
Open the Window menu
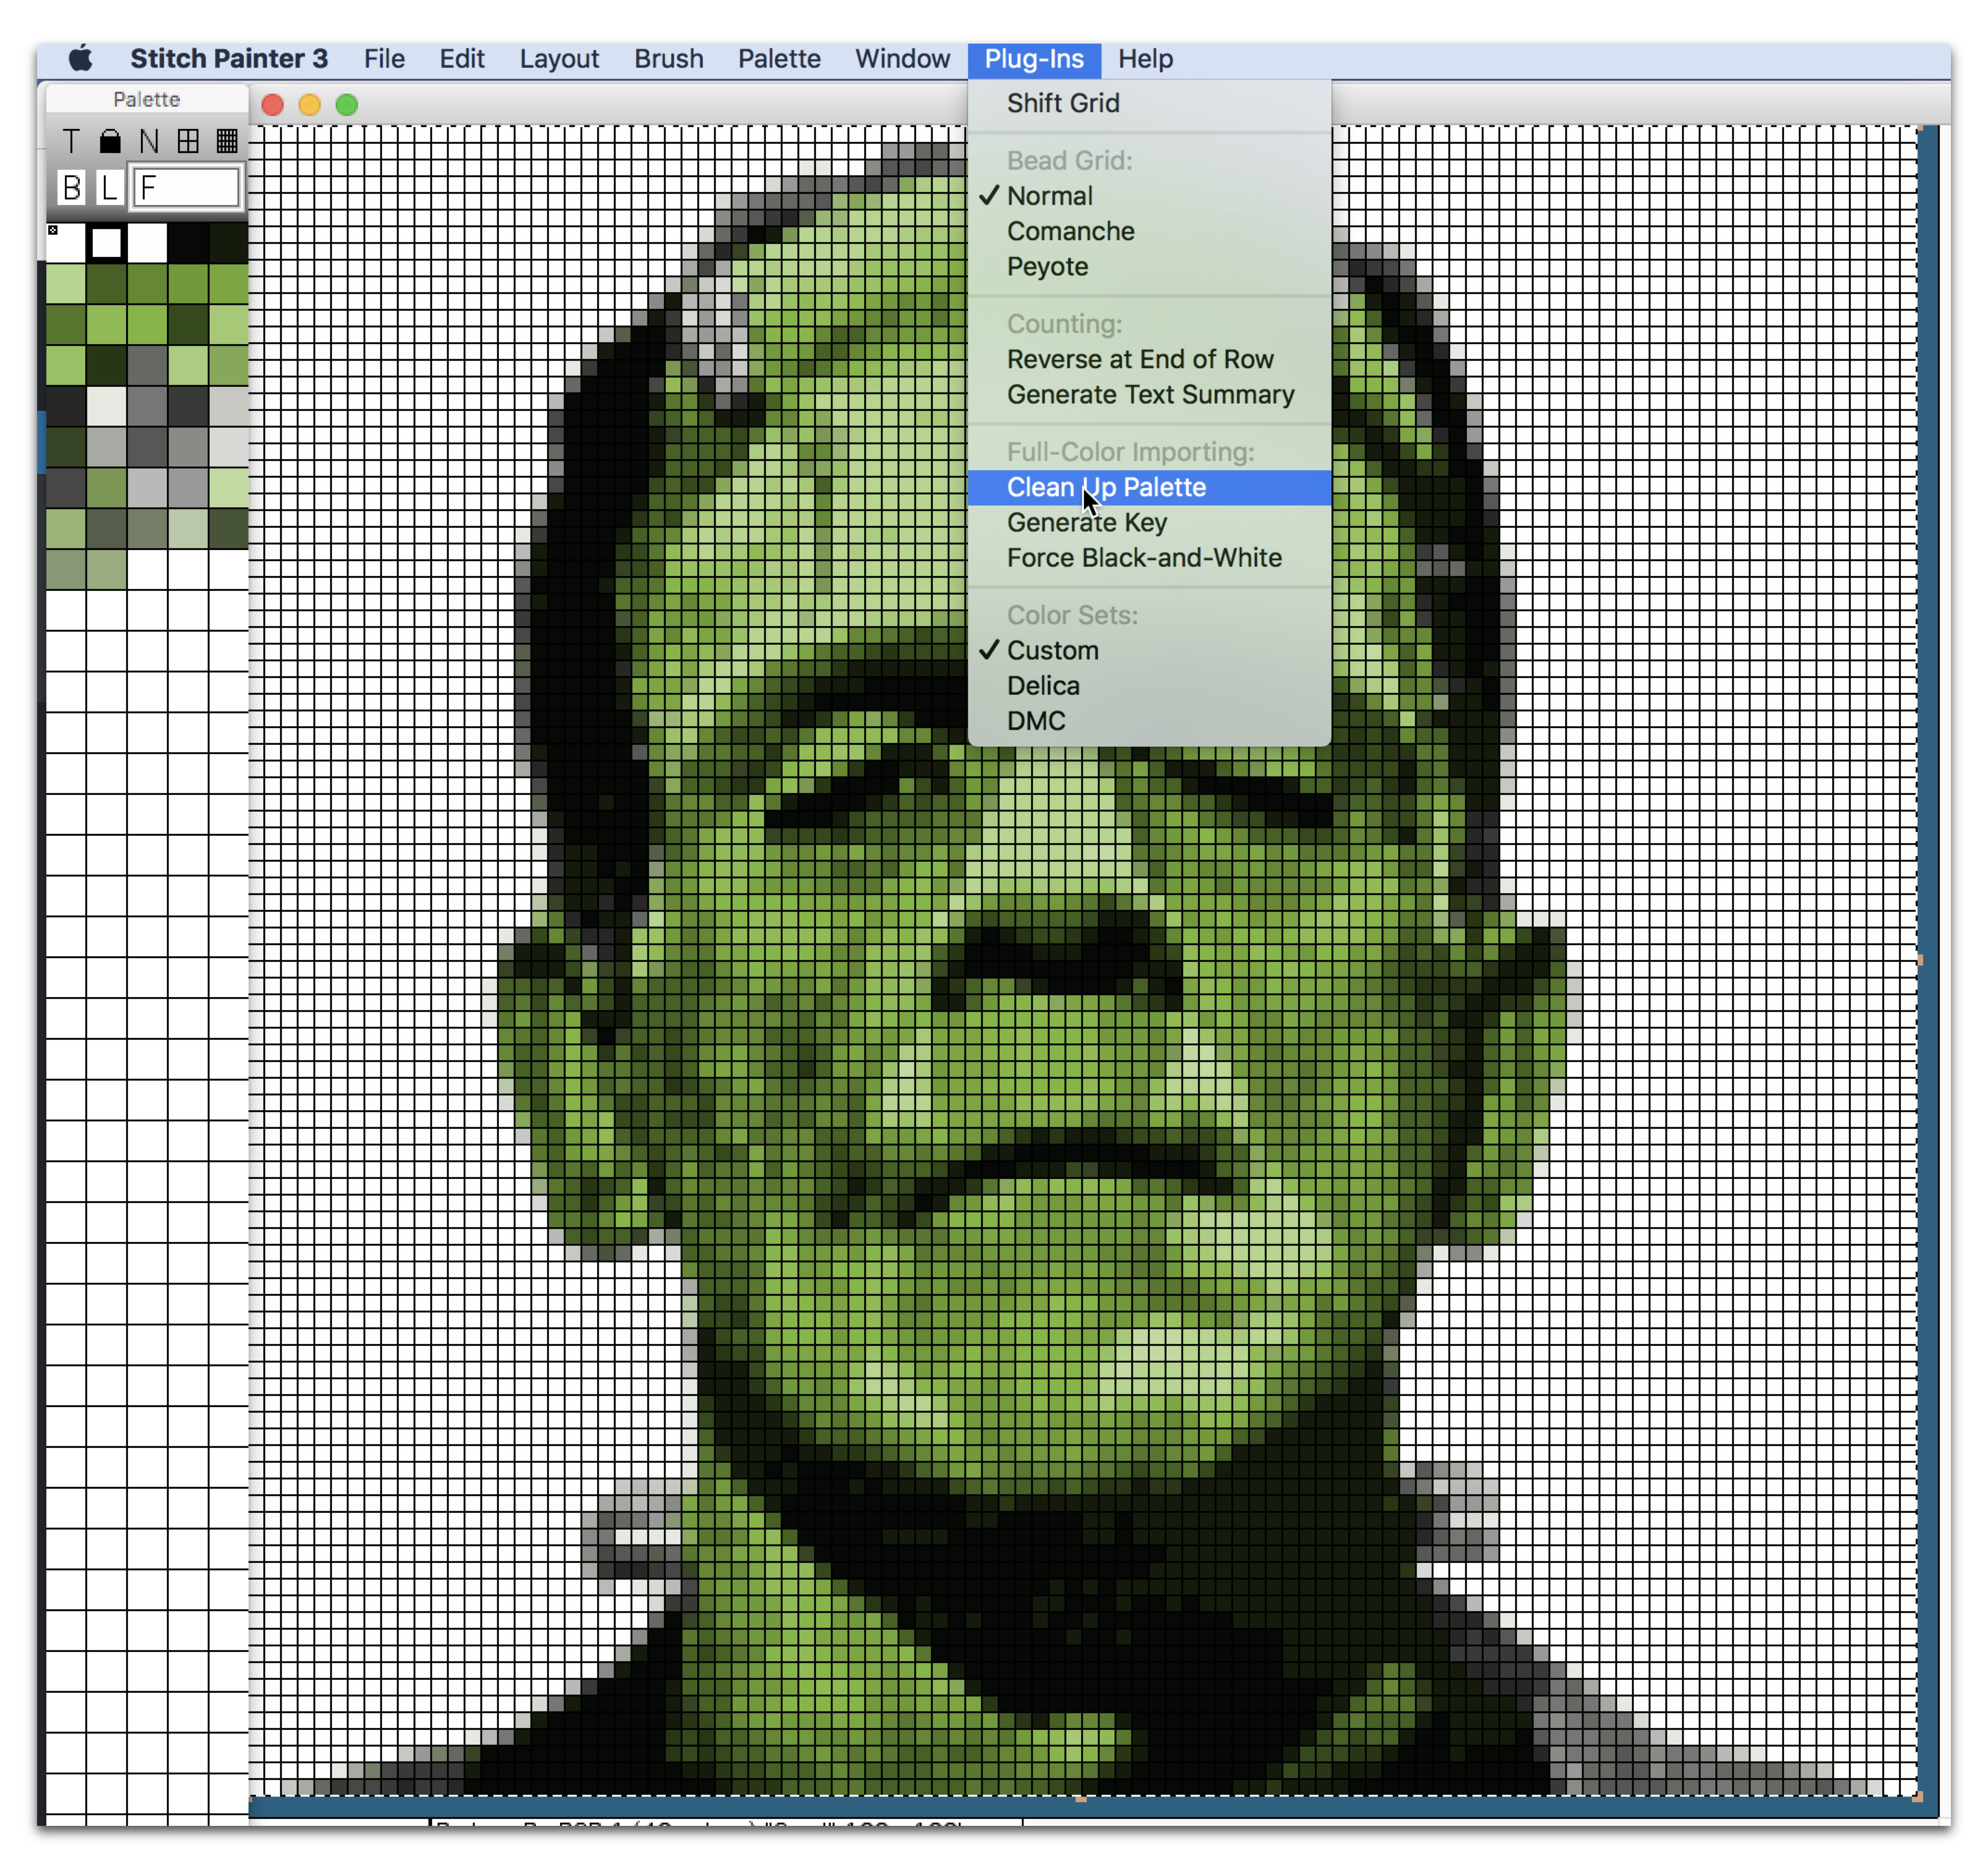(x=903, y=59)
